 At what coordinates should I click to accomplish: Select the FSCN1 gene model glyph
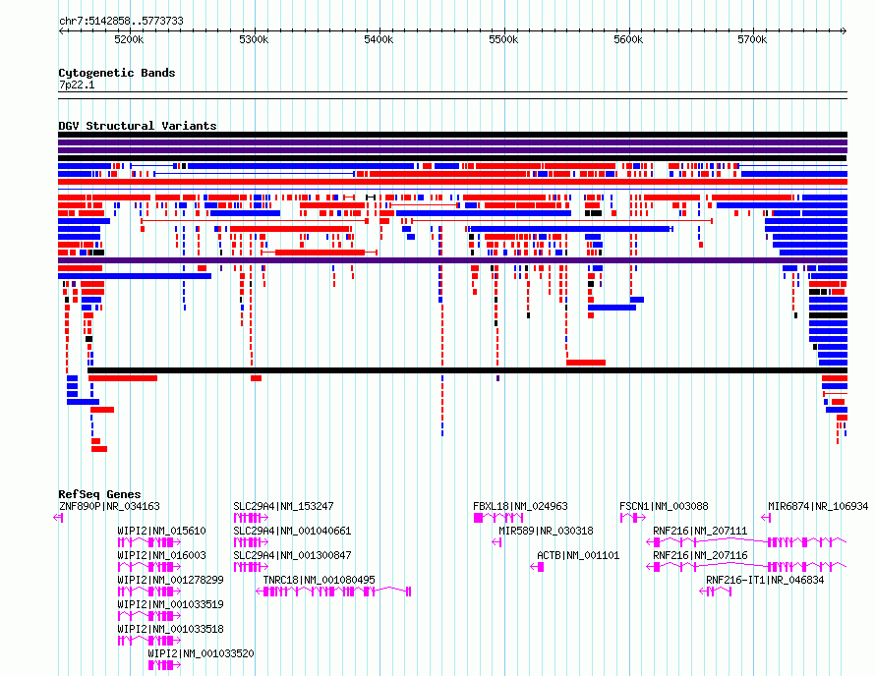tap(633, 518)
